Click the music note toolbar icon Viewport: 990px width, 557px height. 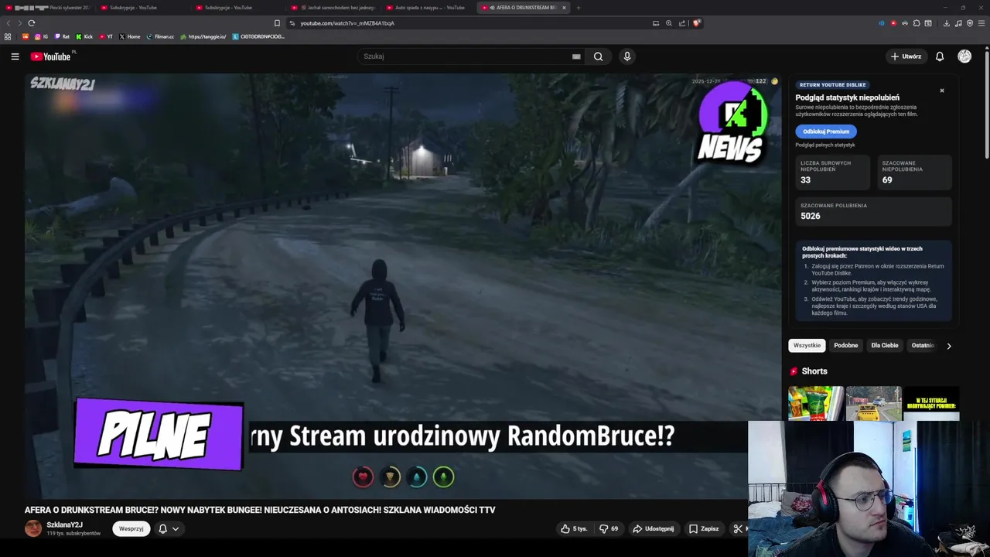click(x=958, y=23)
